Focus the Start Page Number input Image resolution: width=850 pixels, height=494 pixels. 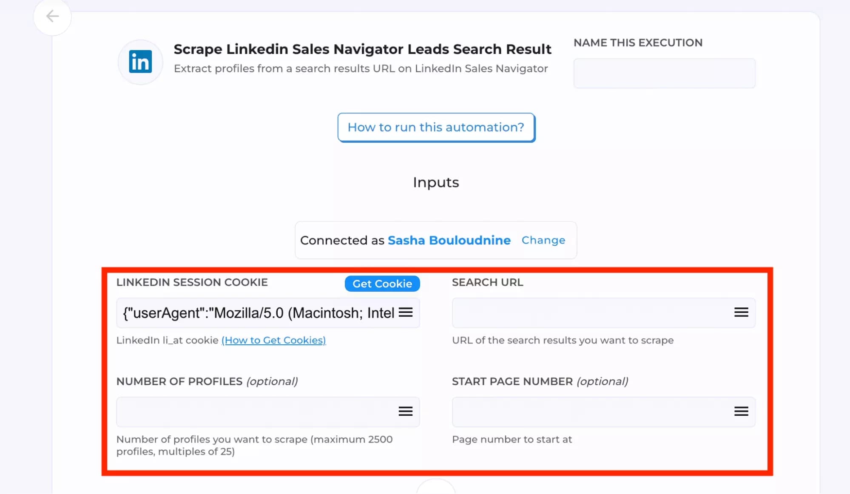click(587, 411)
